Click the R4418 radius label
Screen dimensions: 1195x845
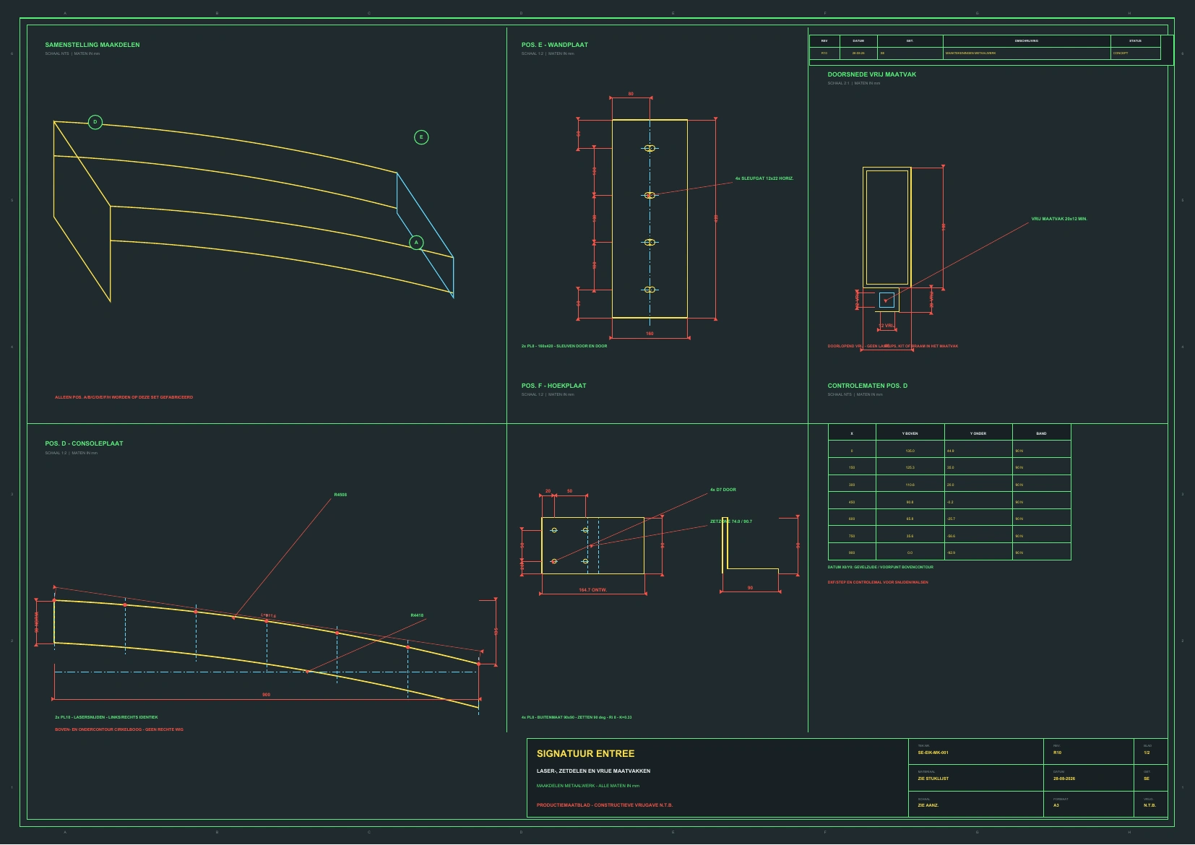tap(417, 615)
